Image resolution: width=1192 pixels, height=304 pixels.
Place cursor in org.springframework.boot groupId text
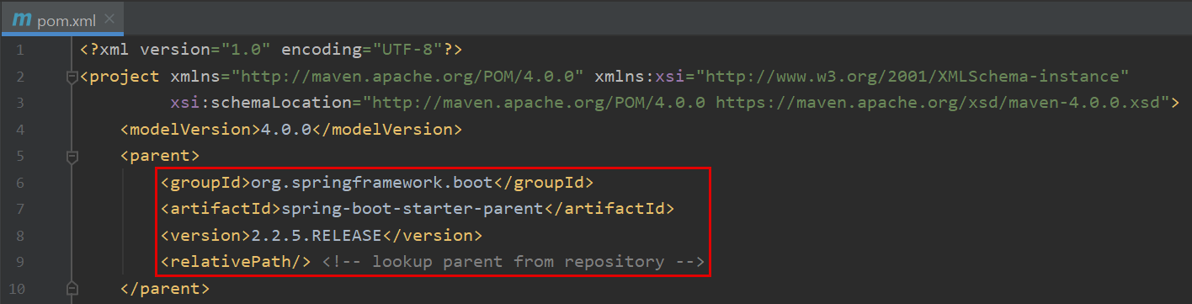[x=372, y=182]
